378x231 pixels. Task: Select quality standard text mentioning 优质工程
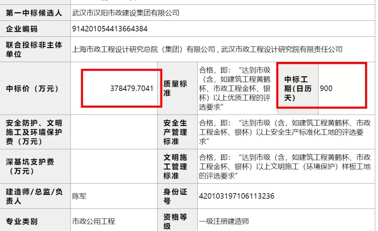click(235, 89)
